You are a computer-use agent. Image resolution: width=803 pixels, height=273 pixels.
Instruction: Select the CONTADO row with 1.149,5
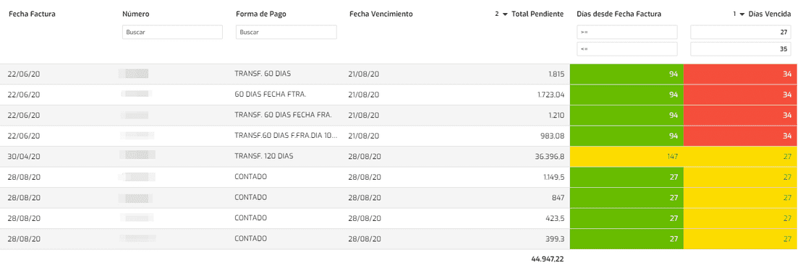(x=401, y=177)
